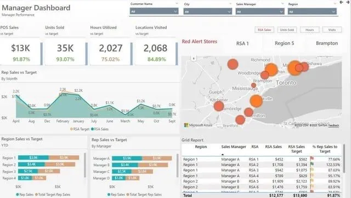Toggle RSA Sales legend marker in monthly chart
This screenshot has height=198, width=351.
[93, 129]
